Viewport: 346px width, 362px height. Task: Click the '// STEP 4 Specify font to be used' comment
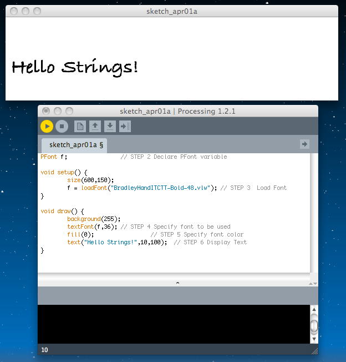[x=175, y=227]
